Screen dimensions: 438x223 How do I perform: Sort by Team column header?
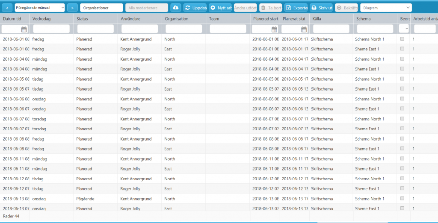pos(214,19)
